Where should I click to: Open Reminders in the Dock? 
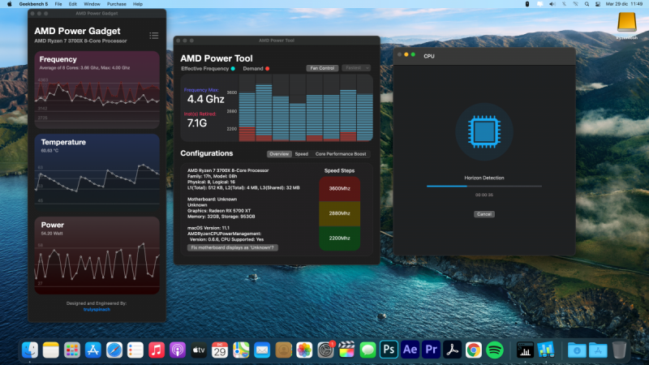coord(135,350)
